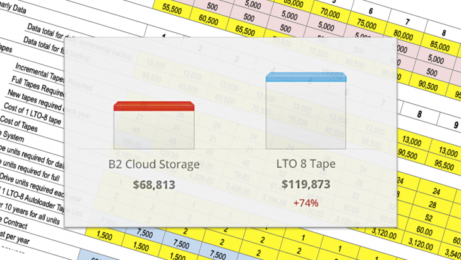Click the Cost of 1 LTO-8 tape row label
Image resolution: width=461 pixels, height=260 pixels.
32,114
